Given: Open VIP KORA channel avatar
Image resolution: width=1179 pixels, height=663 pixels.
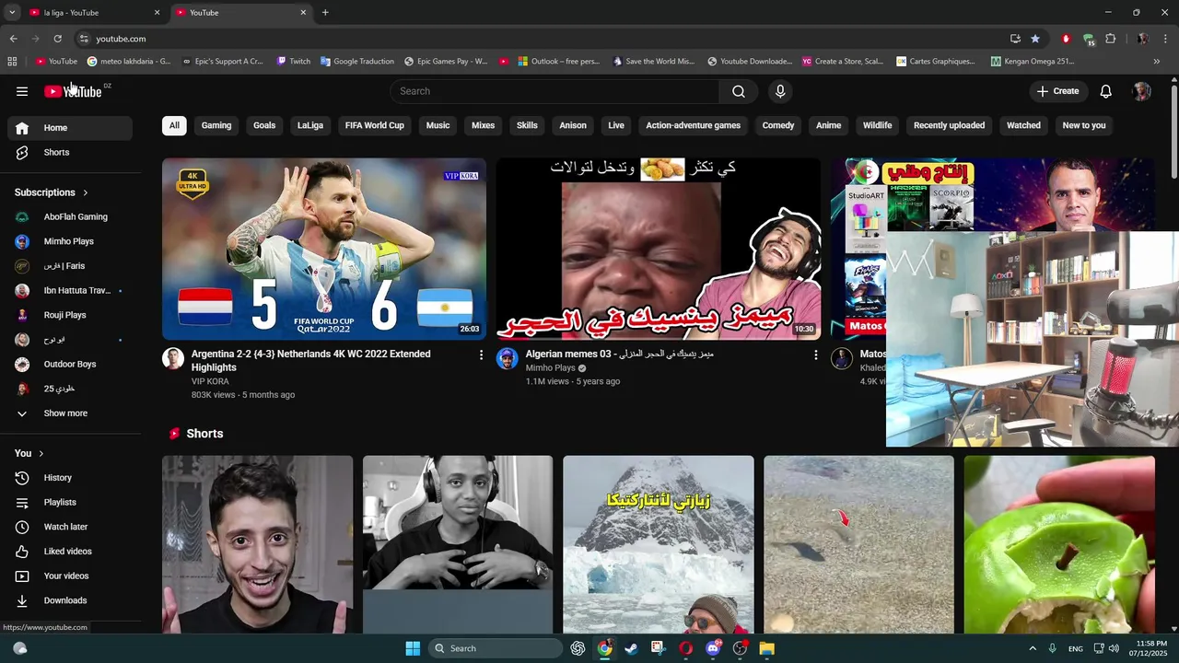Looking at the screenshot, I should point(173,358).
